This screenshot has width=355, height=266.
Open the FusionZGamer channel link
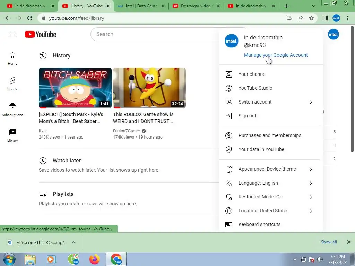pos(127,131)
